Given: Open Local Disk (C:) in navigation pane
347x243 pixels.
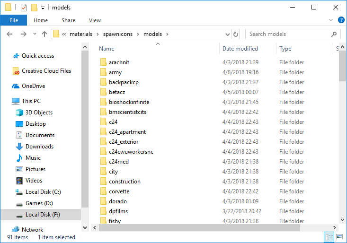Looking at the screenshot, I should point(43,192).
